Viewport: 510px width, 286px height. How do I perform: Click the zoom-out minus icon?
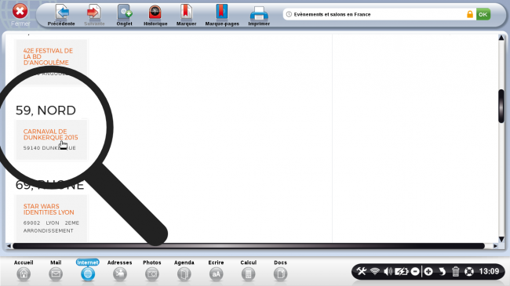415,271
